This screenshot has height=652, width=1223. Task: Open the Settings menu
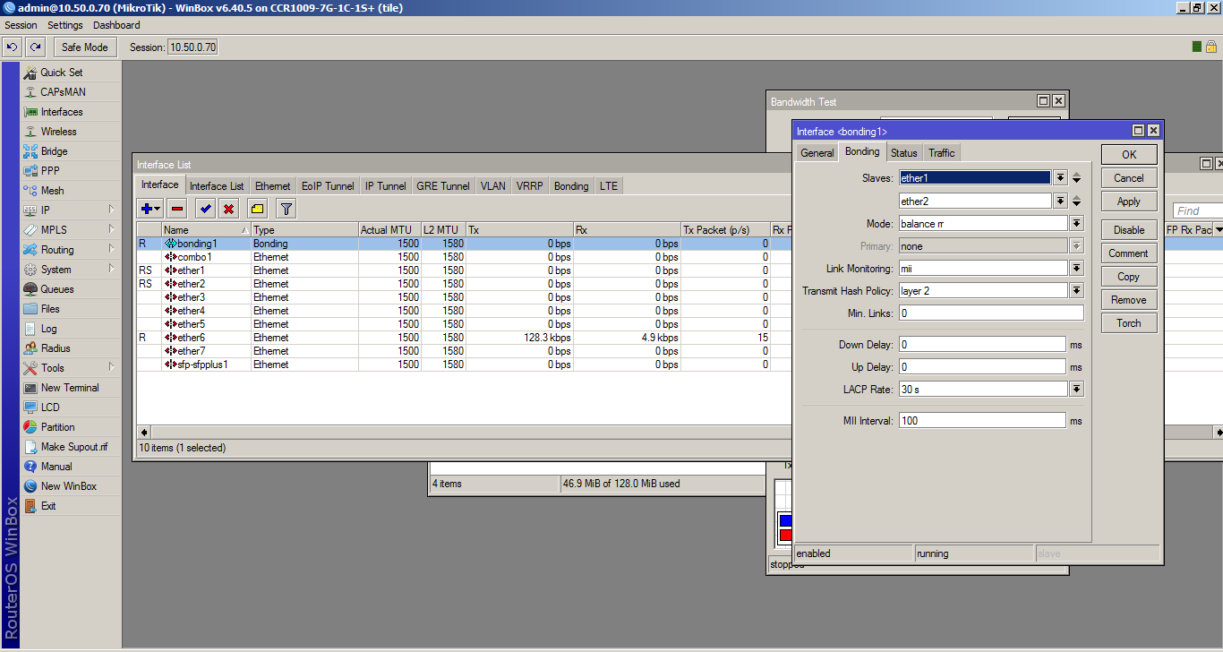pos(65,25)
